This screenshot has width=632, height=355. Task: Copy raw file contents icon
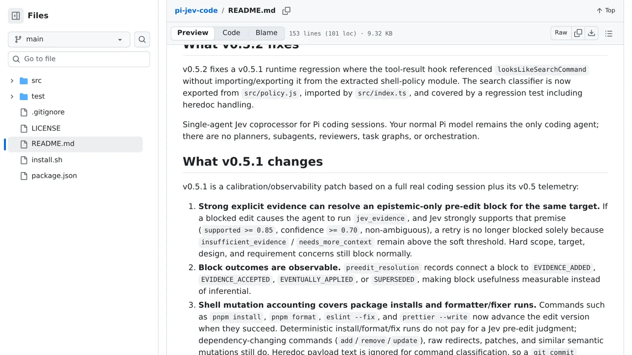(578, 33)
